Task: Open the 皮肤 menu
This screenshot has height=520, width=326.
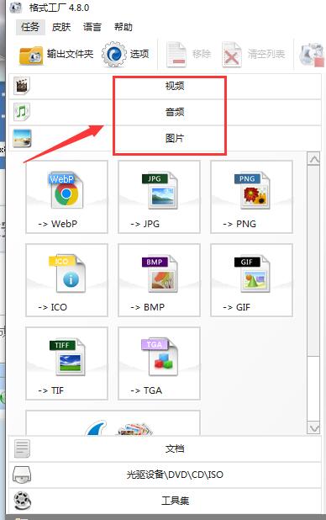Action: point(61,27)
